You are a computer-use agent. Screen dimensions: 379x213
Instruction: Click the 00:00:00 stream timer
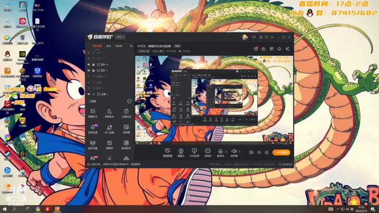point(287,164)
